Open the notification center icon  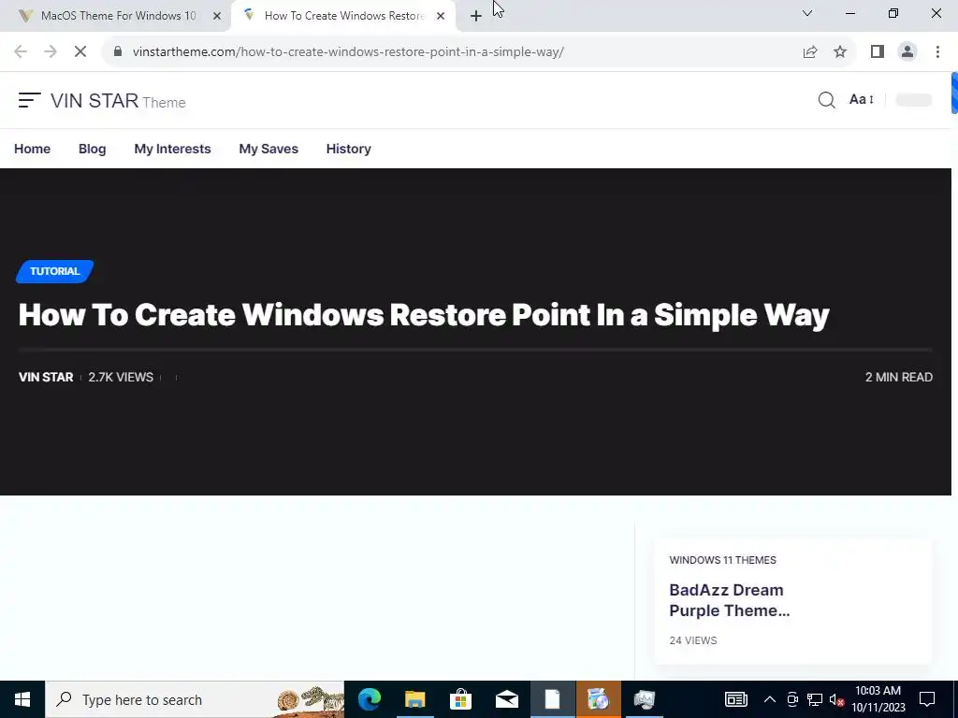(x=927, y=699)
